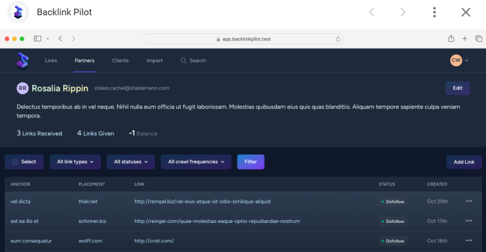Click the address bar showing app.backlinkpilot.test
Image resolution: width=486 pixels, height=252 pixels.
pyautogui.click(x=244, y=39)
